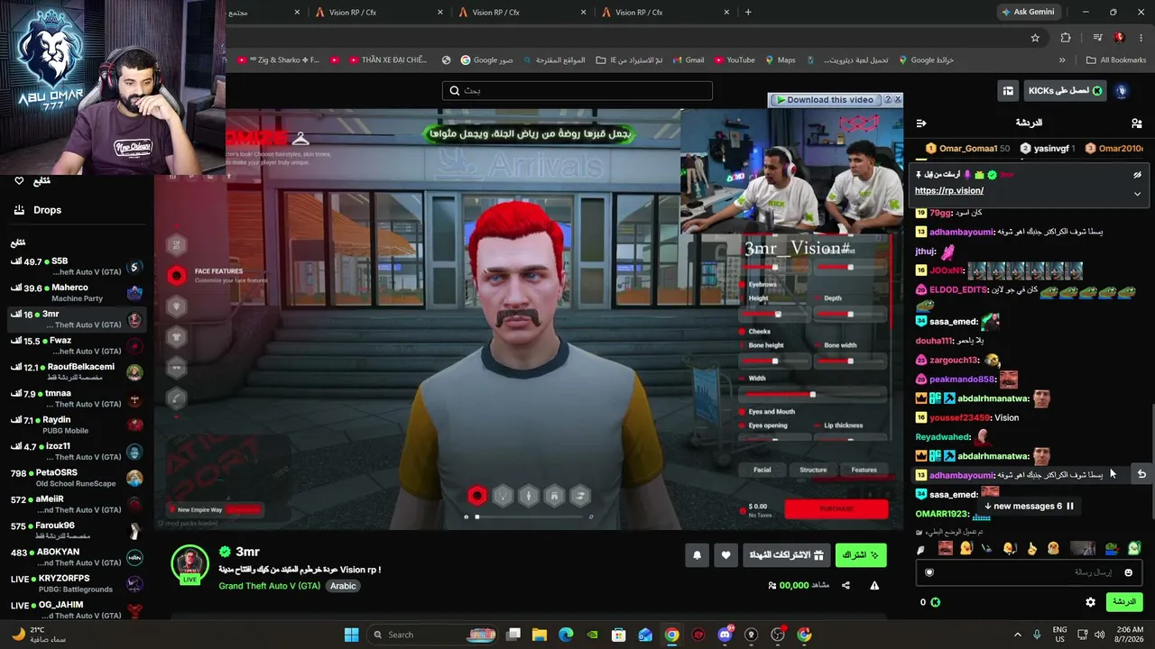Click the Windows Start button

coord(351,635)
